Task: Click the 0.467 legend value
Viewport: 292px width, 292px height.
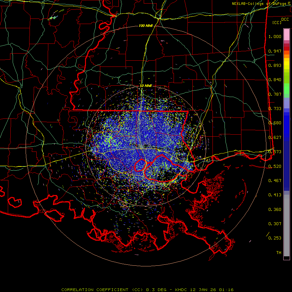Action: coord(275,180)
